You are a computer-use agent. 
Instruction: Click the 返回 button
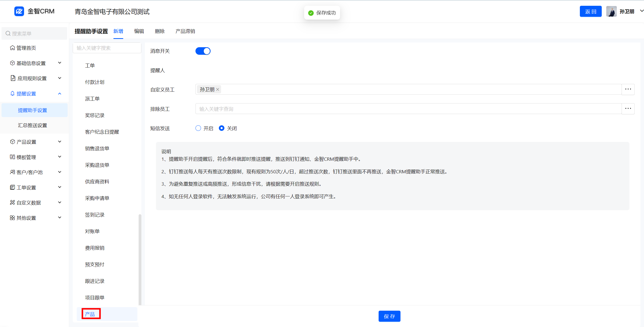pyautogui.click(x=590, y=11)
